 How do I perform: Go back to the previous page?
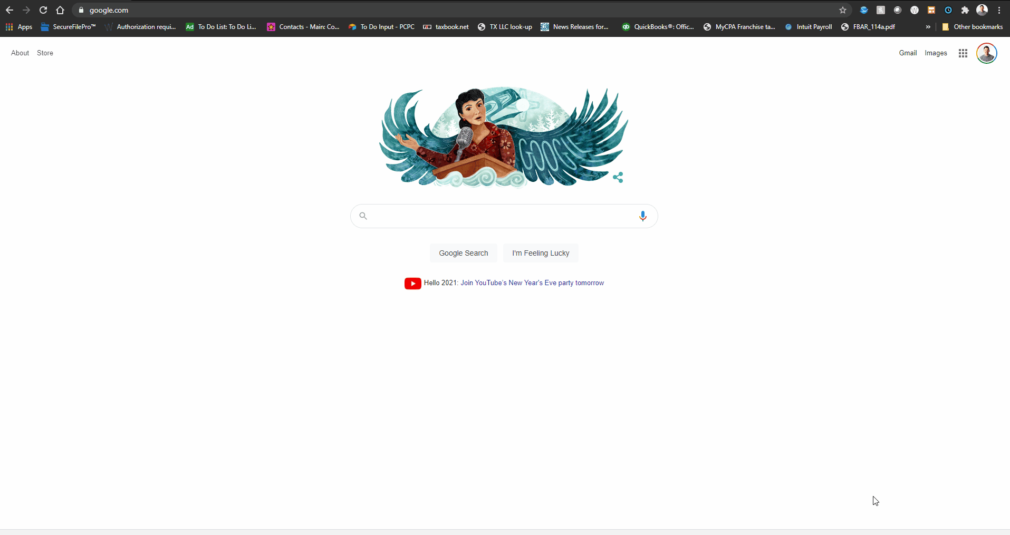(9, 10)
